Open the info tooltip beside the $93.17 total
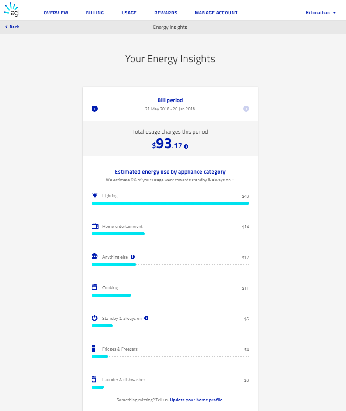This screenshot has width=346, height=411. click(x=186, y=146)
